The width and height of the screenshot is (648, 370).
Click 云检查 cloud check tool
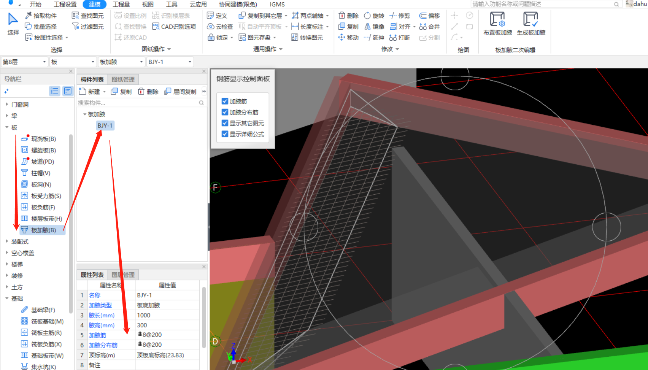tap(220, 27)
